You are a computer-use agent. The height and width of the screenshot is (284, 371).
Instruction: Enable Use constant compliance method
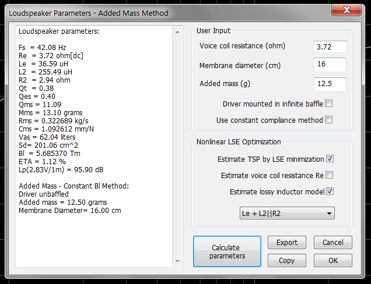(x=329, y=120)
